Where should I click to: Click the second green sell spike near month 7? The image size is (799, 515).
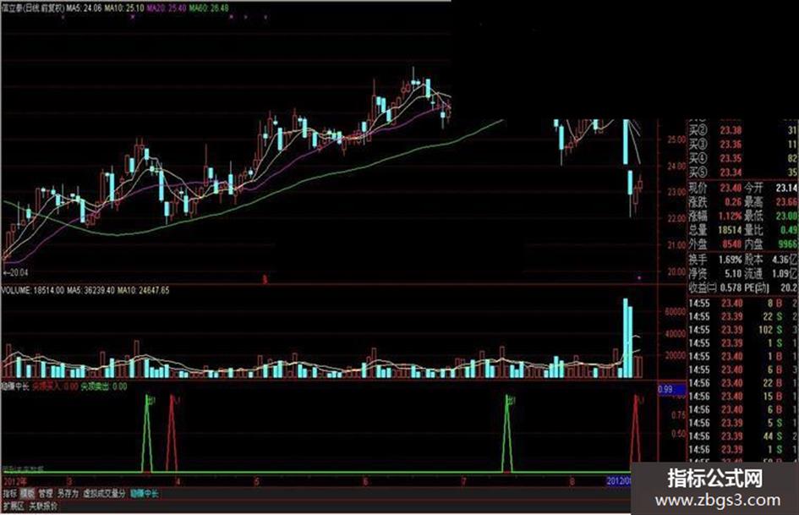coord(507,434)
